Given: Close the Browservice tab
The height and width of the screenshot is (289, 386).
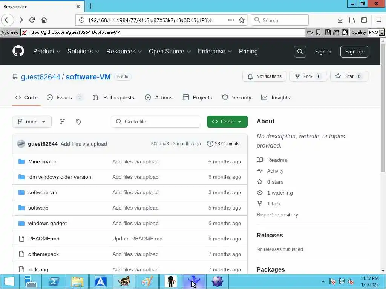Looking at the screenshot, I should coord(78,6).
